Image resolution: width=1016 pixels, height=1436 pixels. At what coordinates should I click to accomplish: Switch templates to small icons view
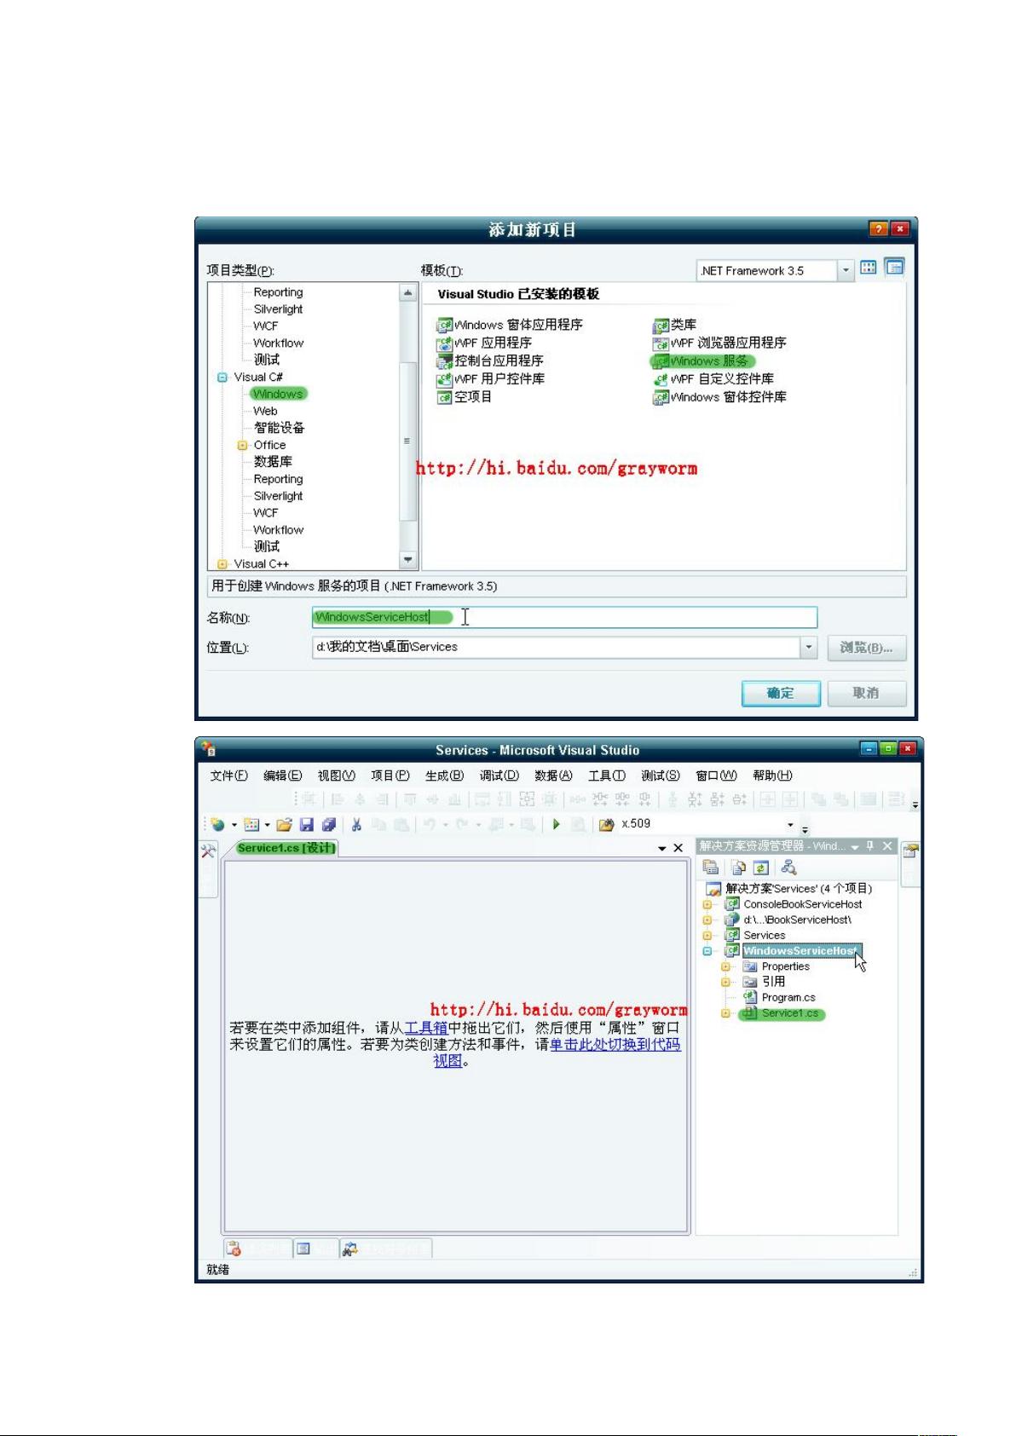[894, 268]
